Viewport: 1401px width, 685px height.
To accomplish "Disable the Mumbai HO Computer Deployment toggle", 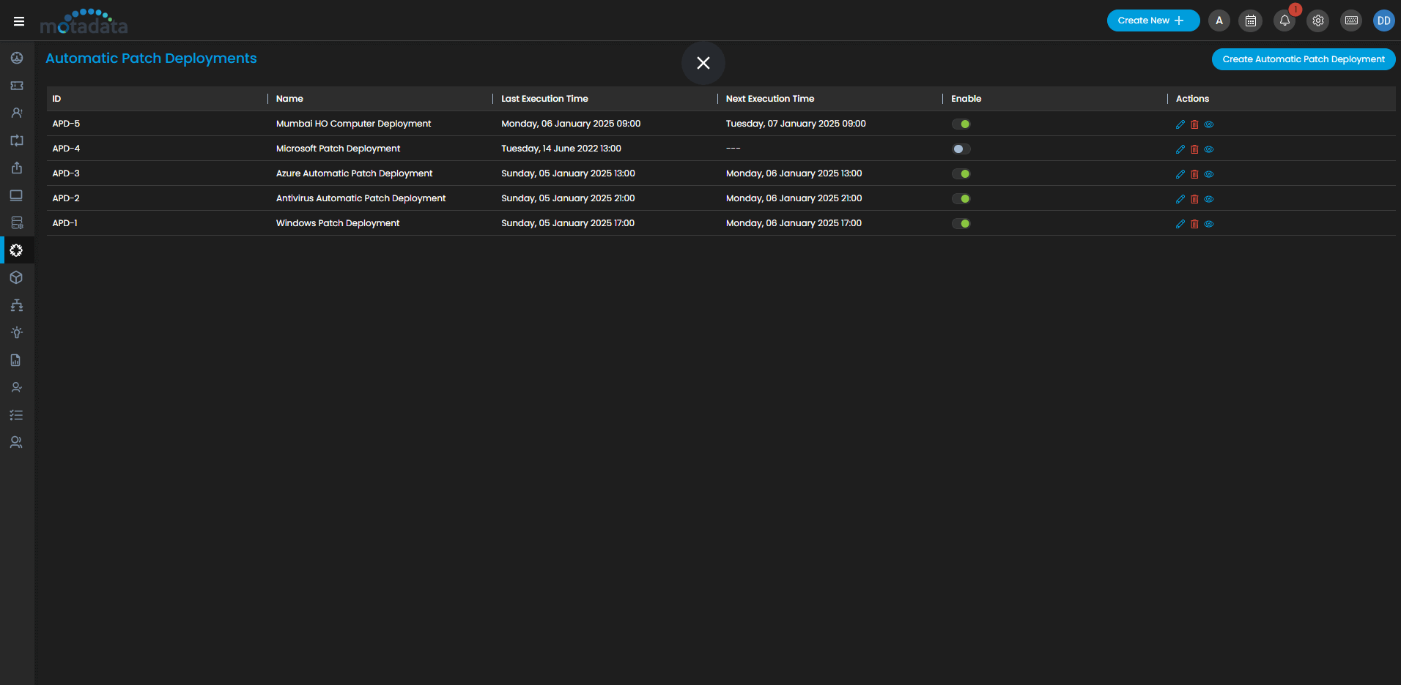I will click(961, 124).
